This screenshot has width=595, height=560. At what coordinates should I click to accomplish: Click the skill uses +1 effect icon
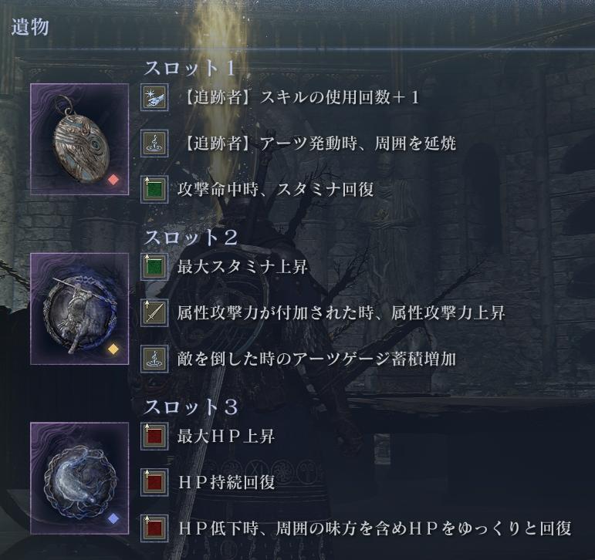(154, 97)
